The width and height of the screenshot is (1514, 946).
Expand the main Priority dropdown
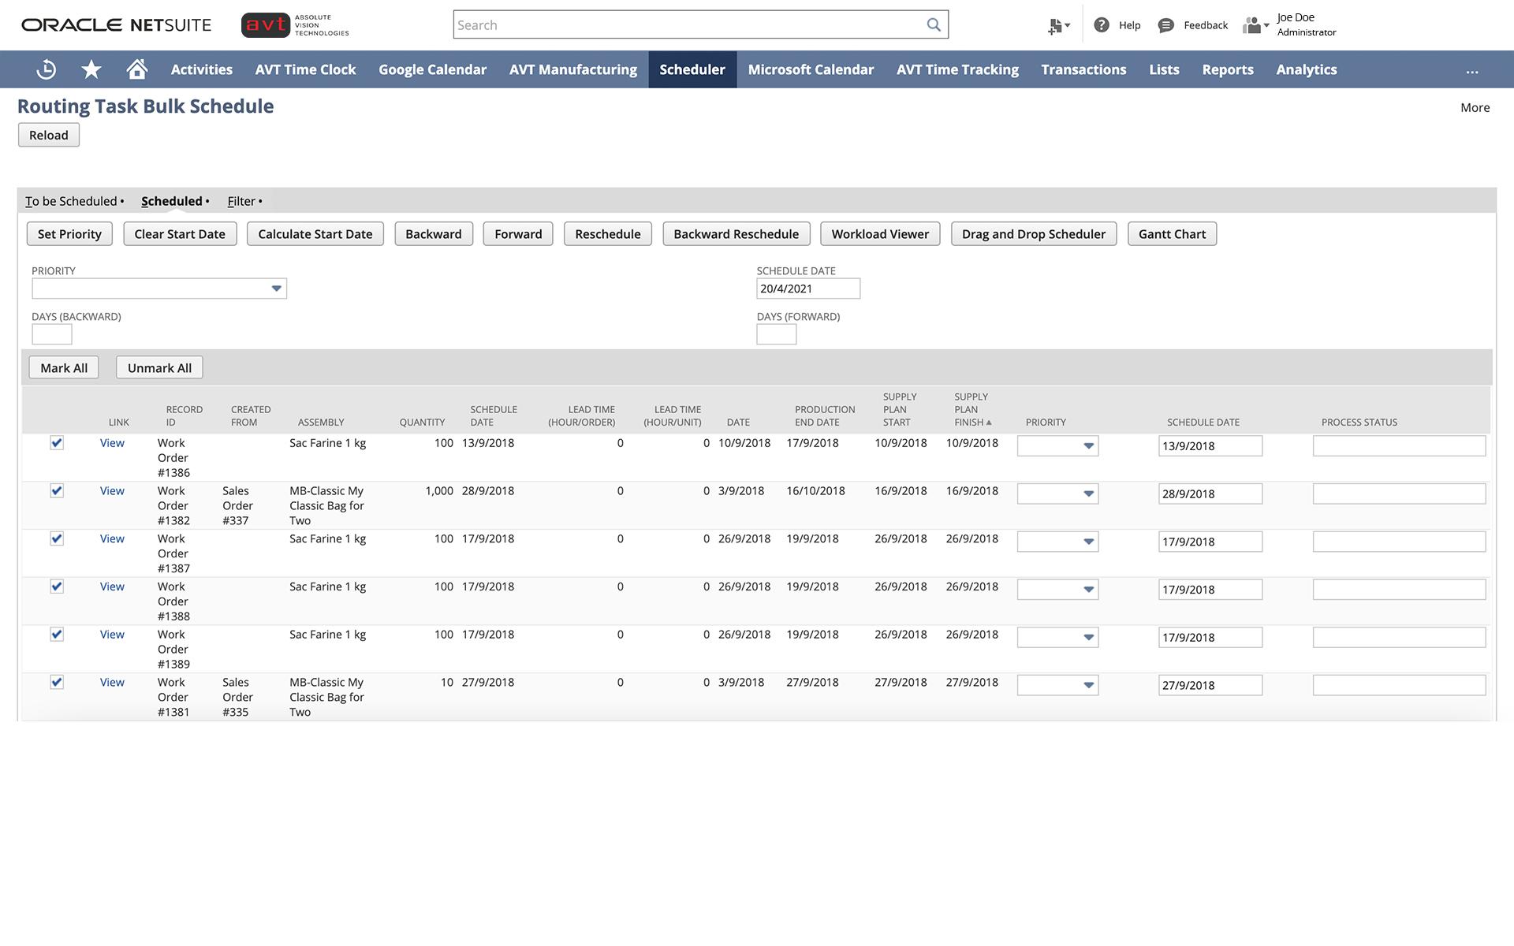(276, 289)
